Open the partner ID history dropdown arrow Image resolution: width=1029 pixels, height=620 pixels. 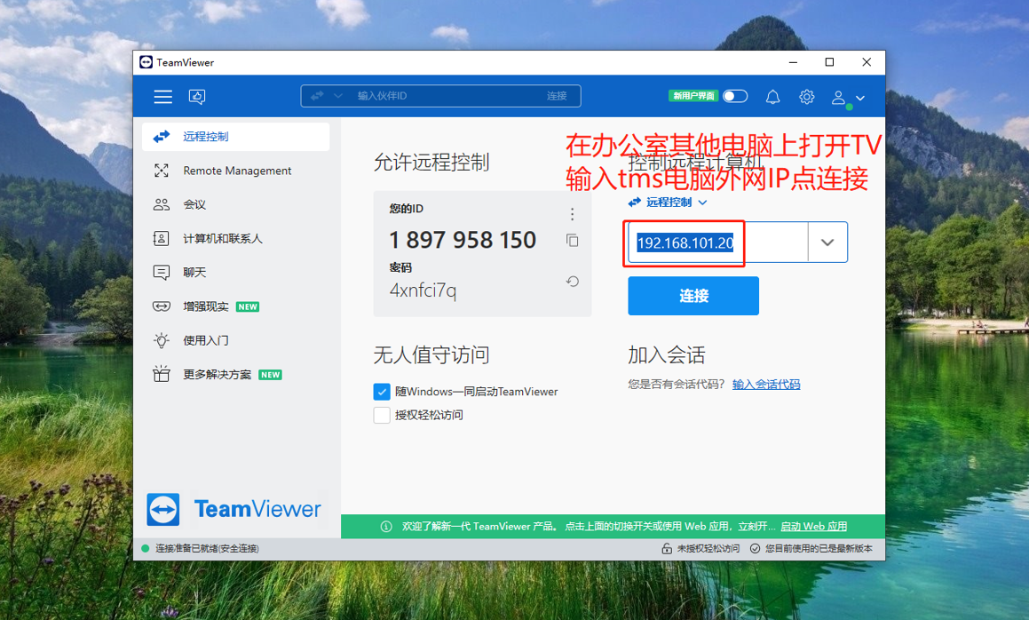point(827,242)
